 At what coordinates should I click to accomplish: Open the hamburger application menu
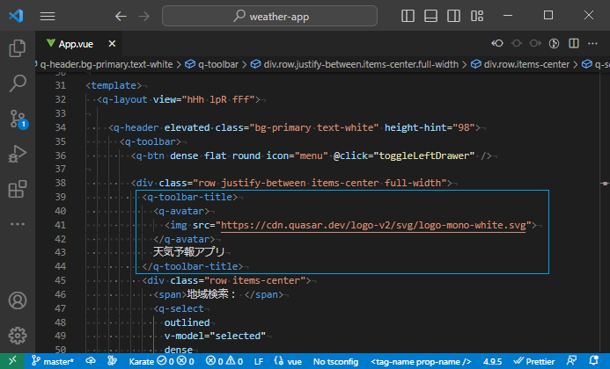point(48,16)
